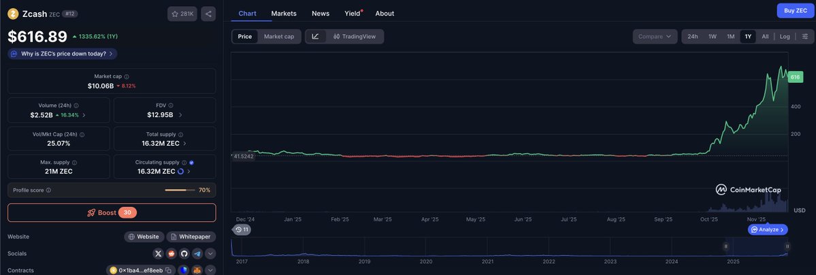Image resolution: width=816 pixels, height=275 pixels.
Task: Expand Total supply details arrow
Action: click(x=184, y=143)
